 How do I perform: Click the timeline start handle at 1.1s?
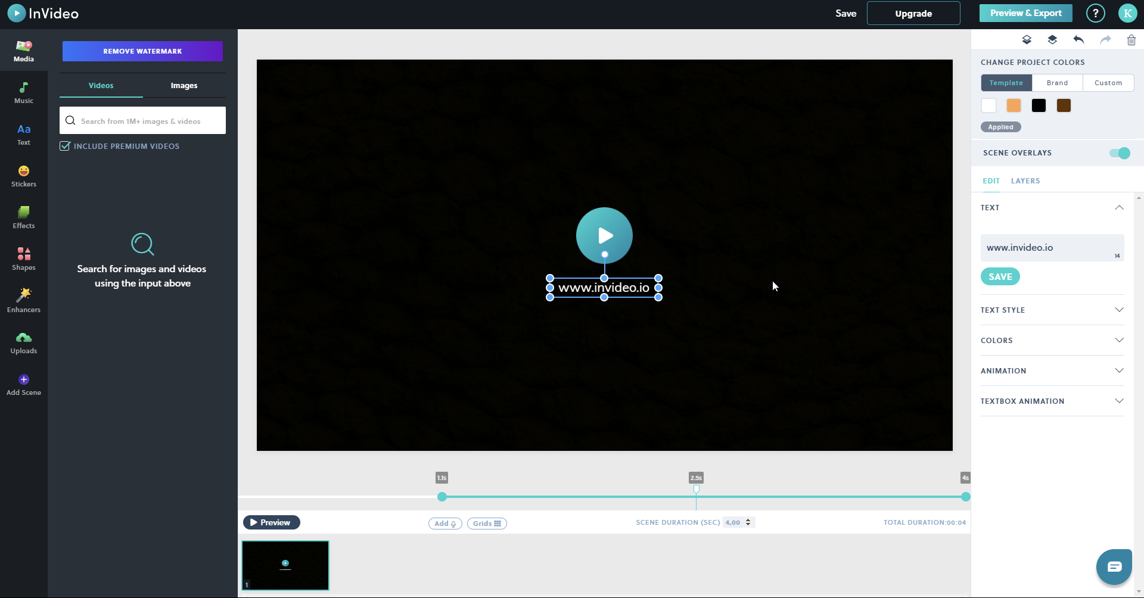[x=442, y=497]
